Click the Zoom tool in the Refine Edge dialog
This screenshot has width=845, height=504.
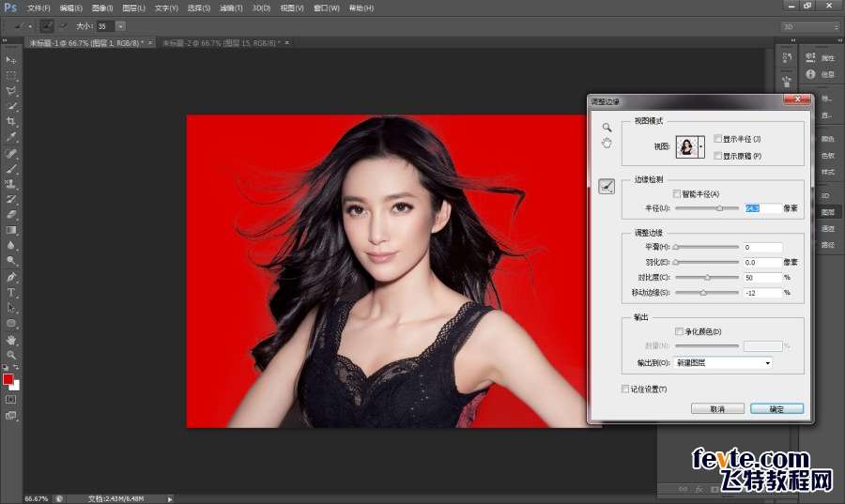[607, 127]
